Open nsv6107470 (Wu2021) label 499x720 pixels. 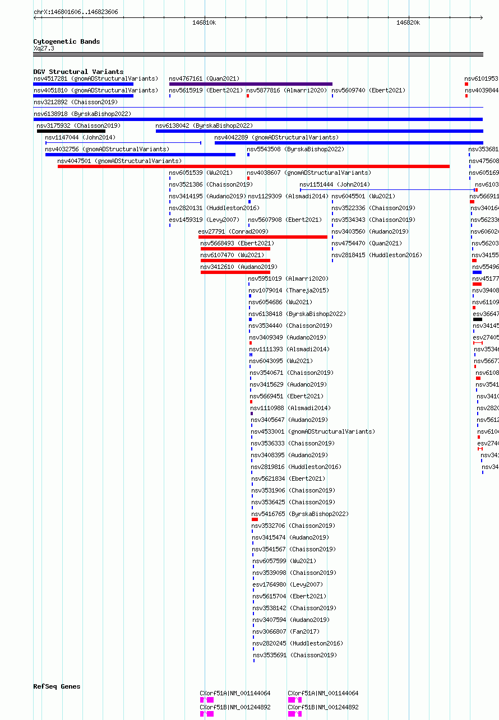point(233,255)
